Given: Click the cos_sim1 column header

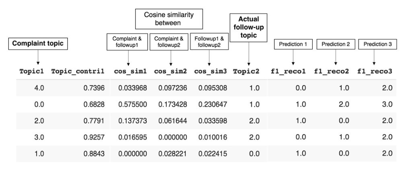Looking at the screenshot, I should 129,71.
